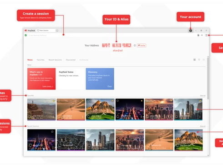Click the scrollbar down arrow
The width and height of the screenshot is (223, 167).
pyautogui.click(x=208, y=156)
